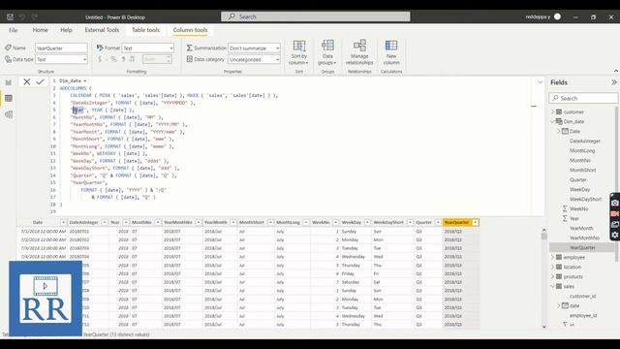Switch to the Column tools tab

click(x=190, y=30)
